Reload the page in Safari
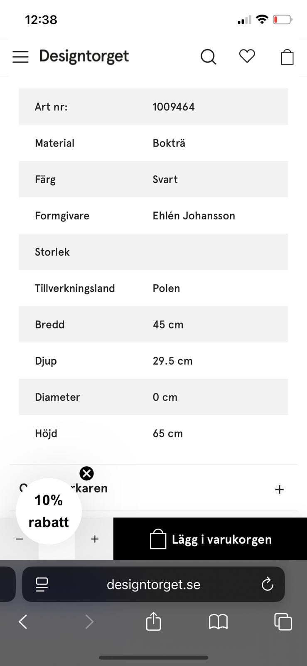This screenshot has width=307, height=666. click(267, 584)
